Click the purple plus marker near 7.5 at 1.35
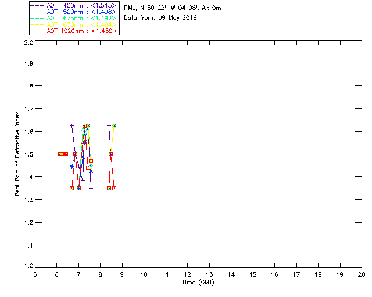The image size is (372, 297). click(x=91, y=189)
